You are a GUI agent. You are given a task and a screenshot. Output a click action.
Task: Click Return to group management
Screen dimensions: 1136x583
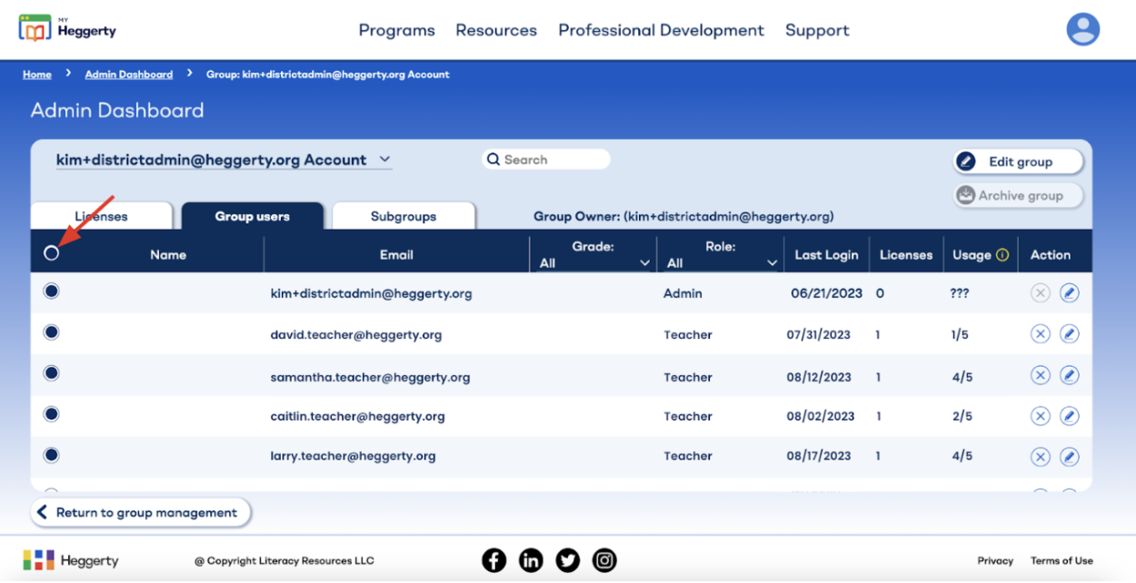140,511
